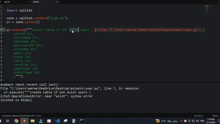Click the 'email str,' line
220x124 pixels.
coord(23,53)
